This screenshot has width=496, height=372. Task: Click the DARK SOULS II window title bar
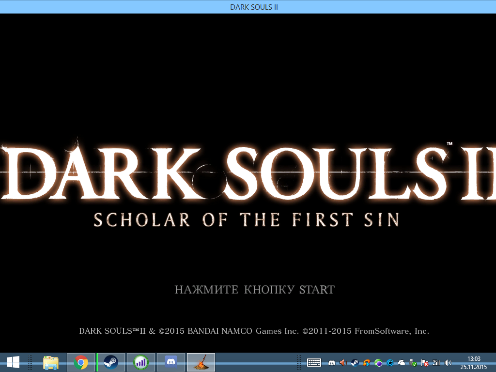(x=248, y=7)
